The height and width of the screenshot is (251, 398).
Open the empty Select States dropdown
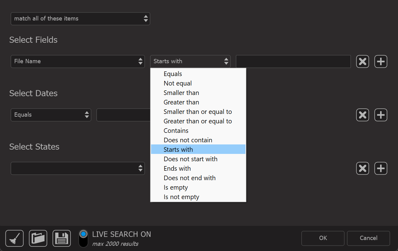[x=78, y=168]
